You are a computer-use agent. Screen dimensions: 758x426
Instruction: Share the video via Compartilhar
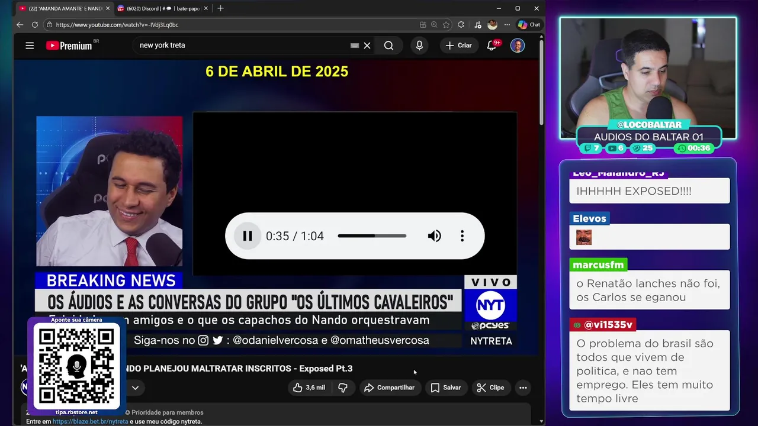[389, 388]
